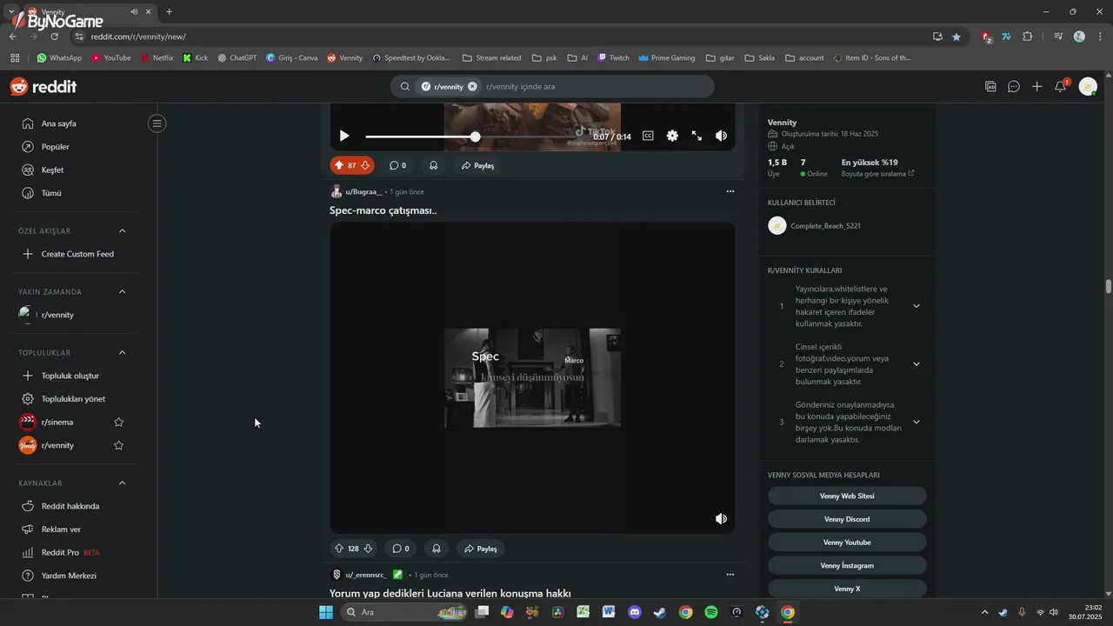This screenshot has width=1113, height=626.
Task: Open Venny Youtube link
Action: pos(847,543)
